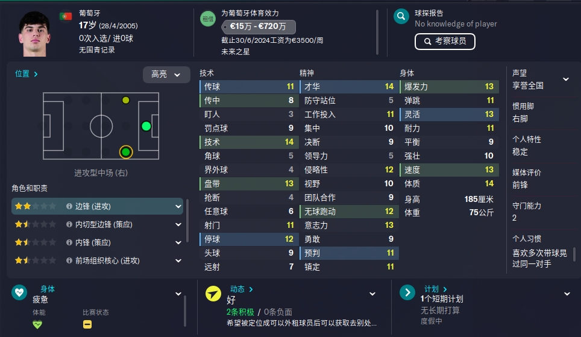Click the yellow 动态 arrow icon

[213, 294]
